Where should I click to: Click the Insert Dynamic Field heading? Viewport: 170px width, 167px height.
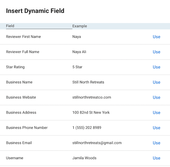pos(35,11)
